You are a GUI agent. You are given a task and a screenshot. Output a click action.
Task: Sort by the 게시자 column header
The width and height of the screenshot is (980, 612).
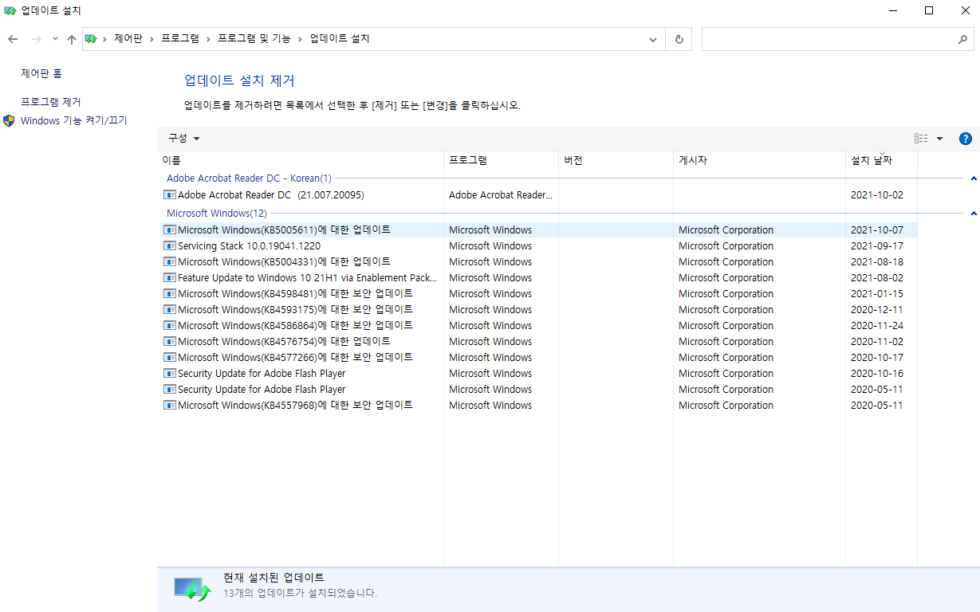759,160
